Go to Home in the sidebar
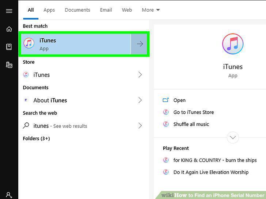 point(9,29)
